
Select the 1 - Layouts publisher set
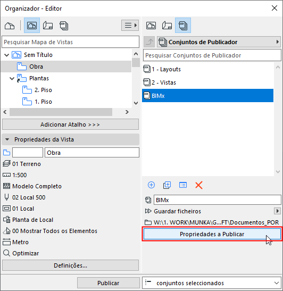tap(207, 69)
